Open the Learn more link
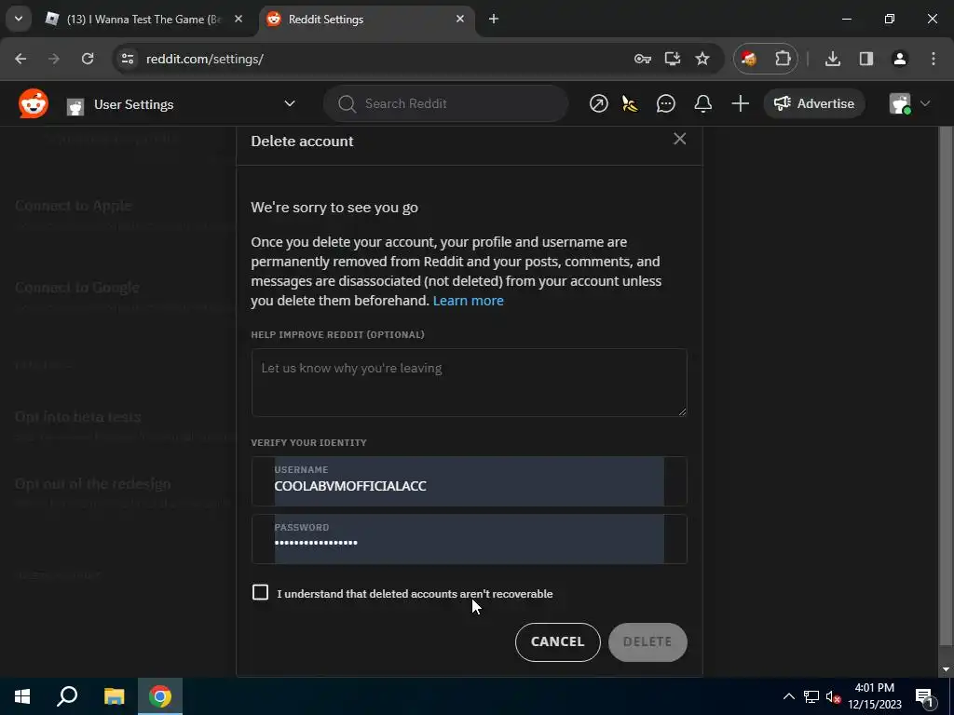Viewport: 954px width, 715px height. pyautogui.click(x=468, y=301)
